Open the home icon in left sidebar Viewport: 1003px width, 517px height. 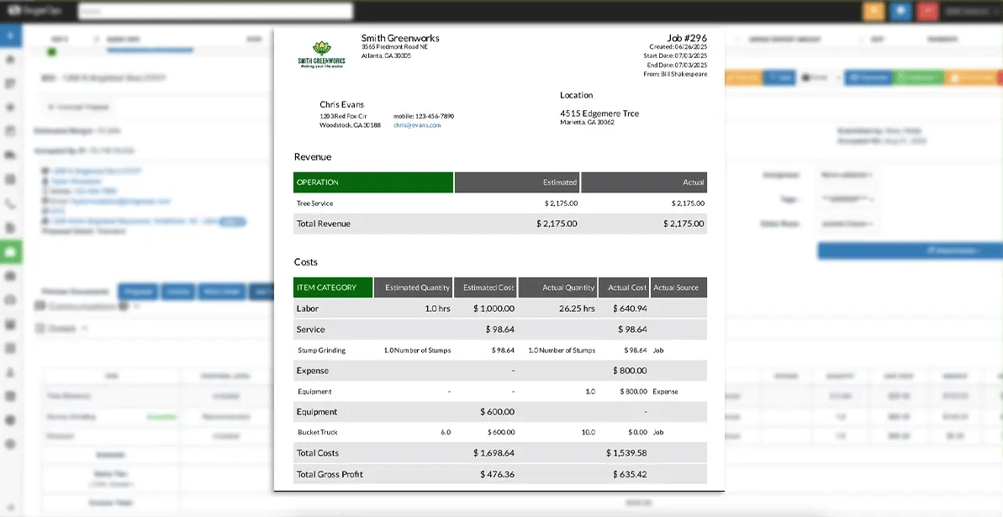(x=10, y=60)
